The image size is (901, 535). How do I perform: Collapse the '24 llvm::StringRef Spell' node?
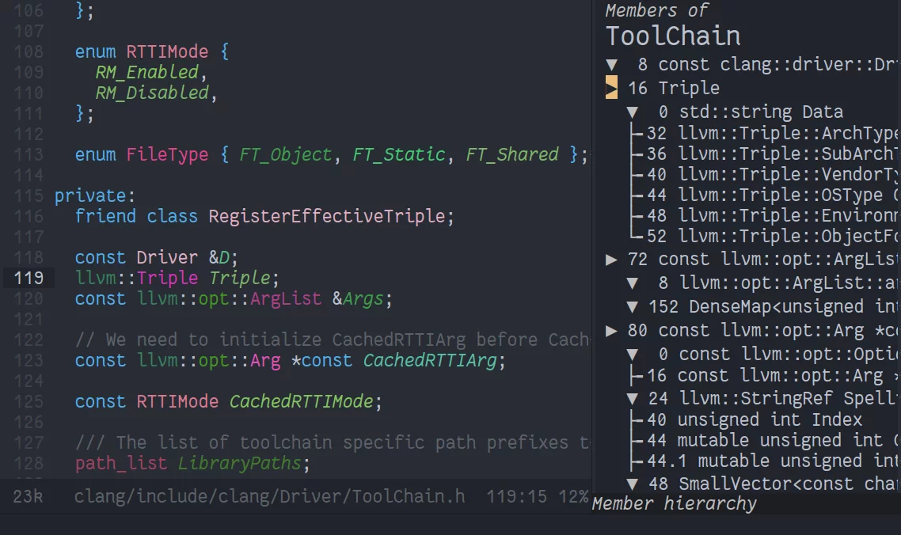coord(632,398)
